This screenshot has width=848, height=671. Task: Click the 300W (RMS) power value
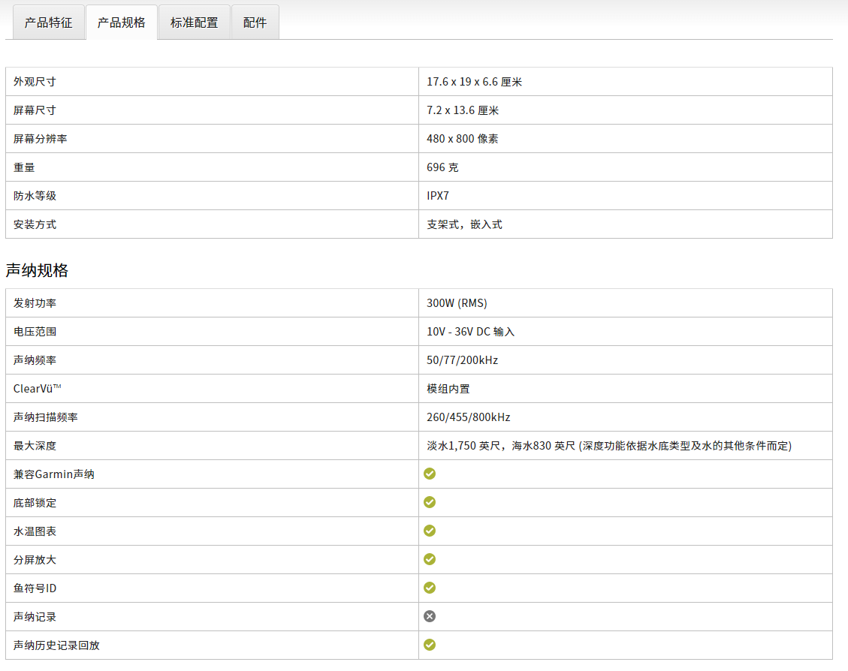(457, 303)
